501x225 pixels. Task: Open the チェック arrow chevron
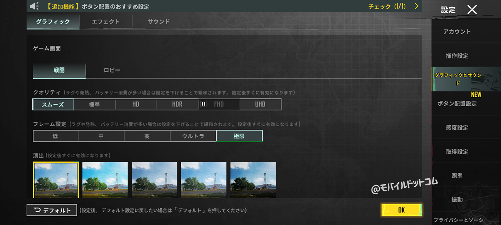point(416,6)
